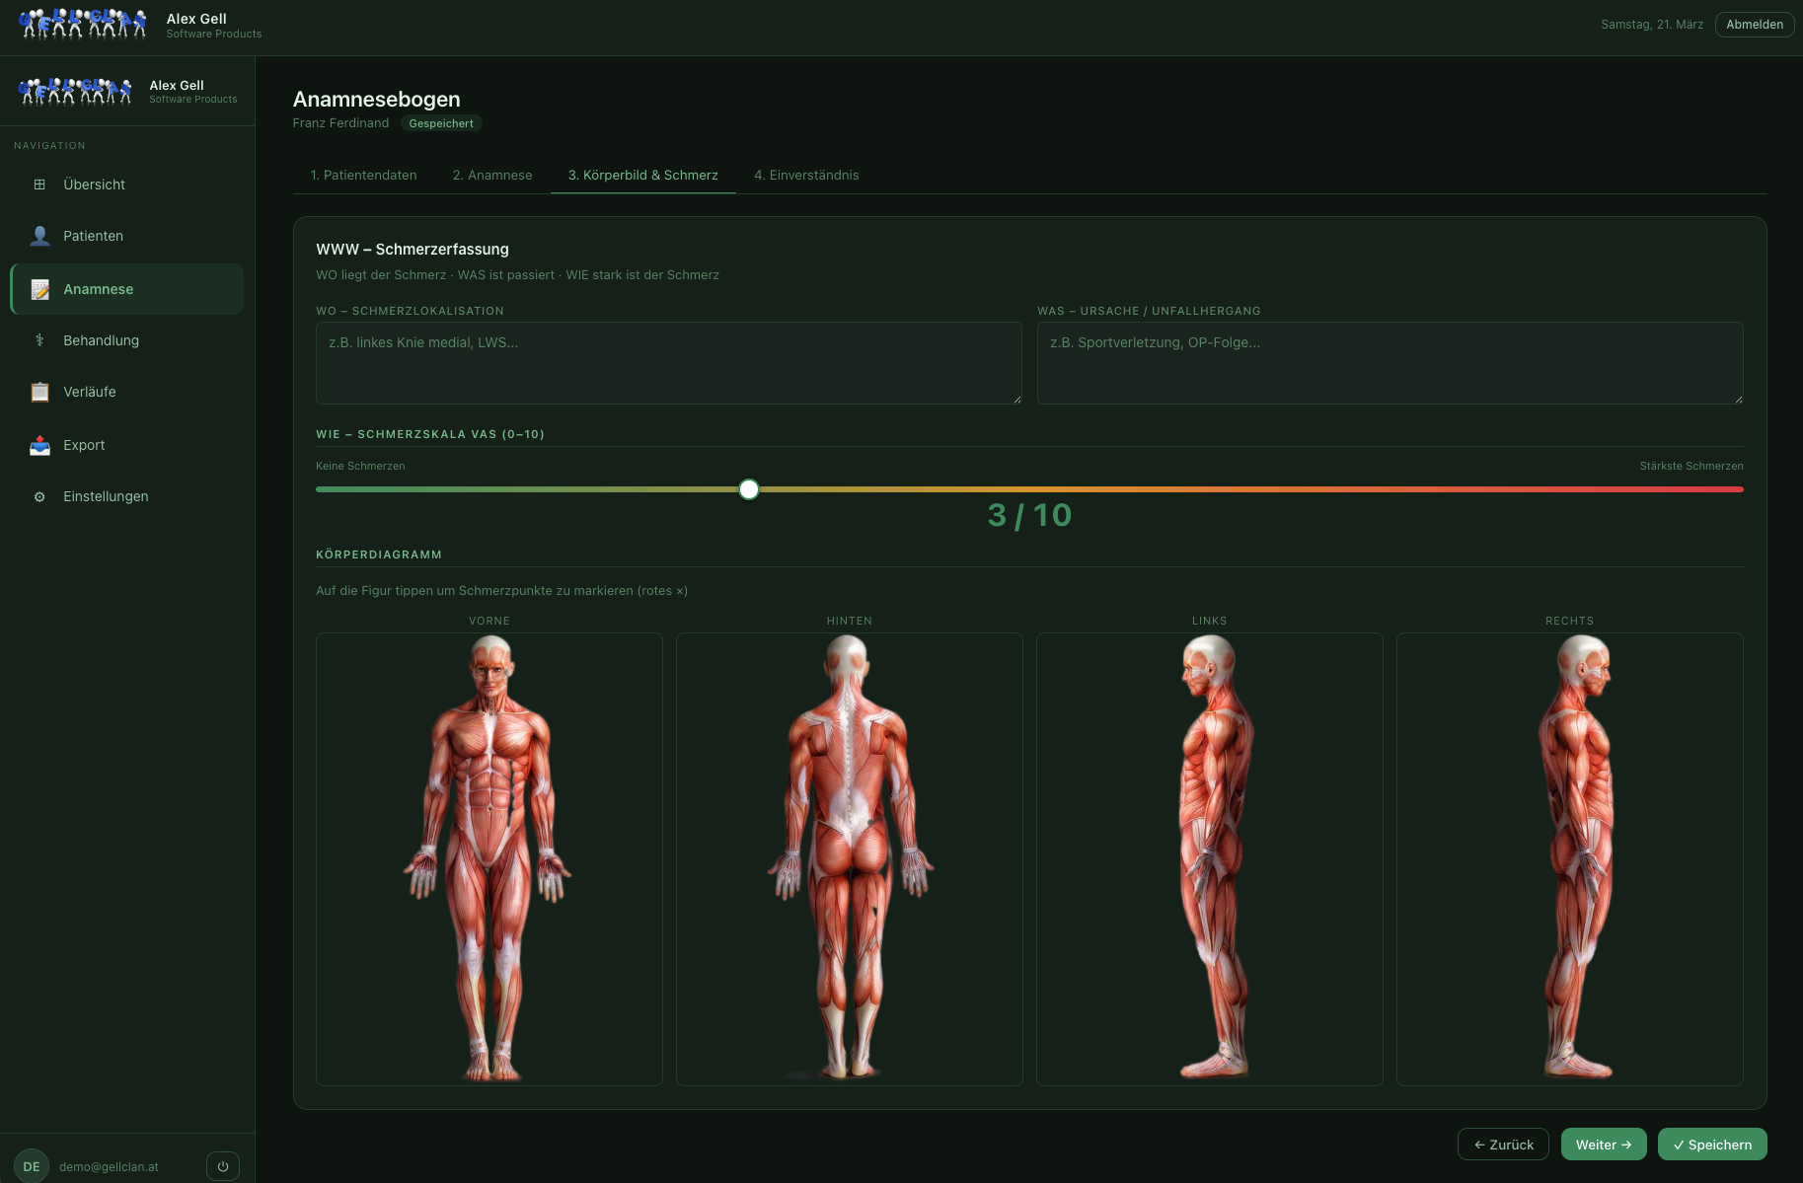Click patient name Franz Ferdinand
The height and width of the screenshot is (1183, 1803).
tap(340, 123)
